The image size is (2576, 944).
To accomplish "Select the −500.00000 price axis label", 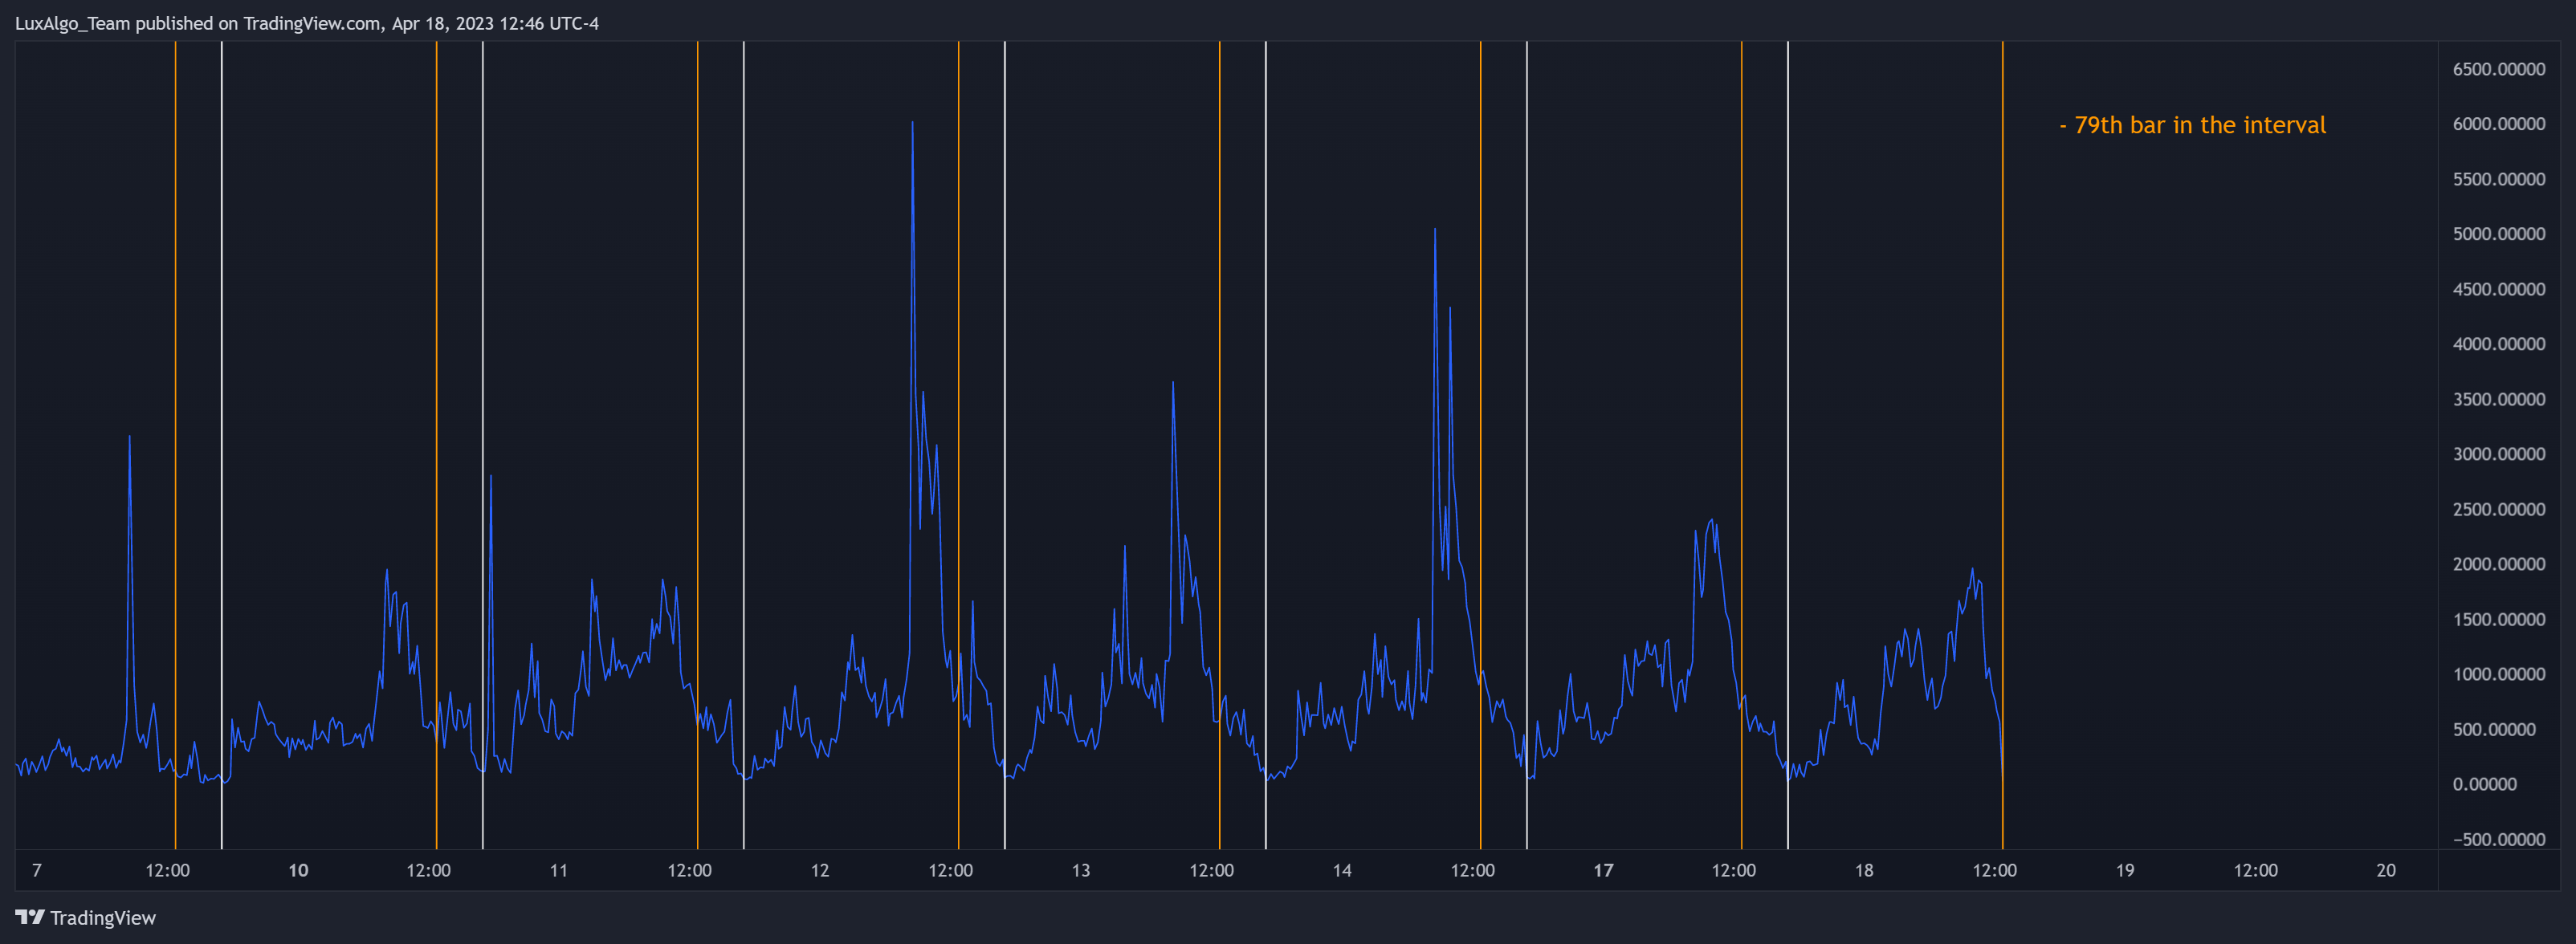I will 2498,839.
